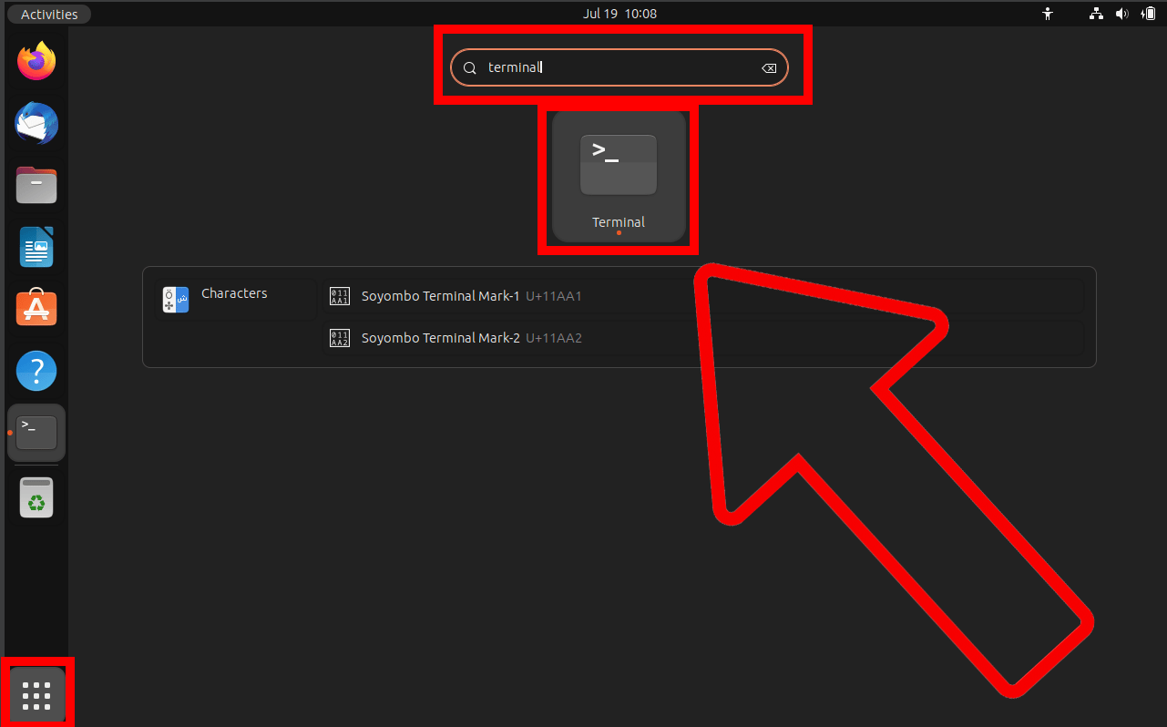Viewport: 1167px width, 727px height.
Task: Open the Files manager icon
Action: click(36, 185)
